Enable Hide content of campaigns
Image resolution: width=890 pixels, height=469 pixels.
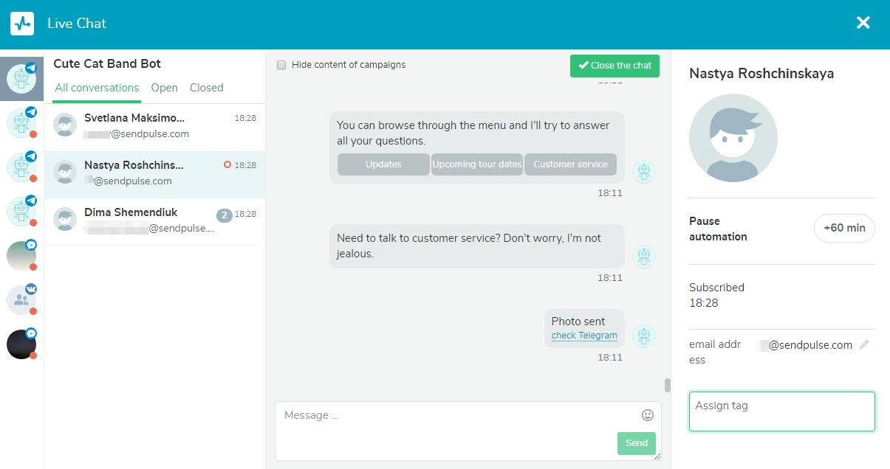pos(281,65)
